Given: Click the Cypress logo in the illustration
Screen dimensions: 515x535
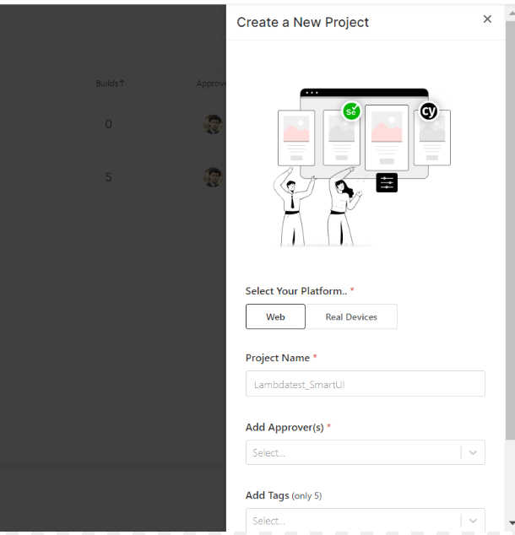Looking at the screenshot, I should pyautogui.click(x=428, y=111).
